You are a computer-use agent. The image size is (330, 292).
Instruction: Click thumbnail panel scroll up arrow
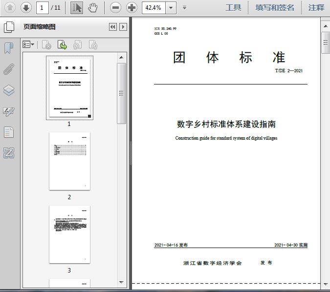click(x=121, y=58)
